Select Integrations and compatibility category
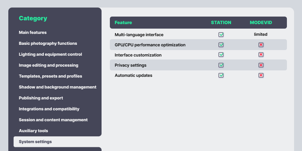This screenshot has height=151, width=302. tap(49, 109)
